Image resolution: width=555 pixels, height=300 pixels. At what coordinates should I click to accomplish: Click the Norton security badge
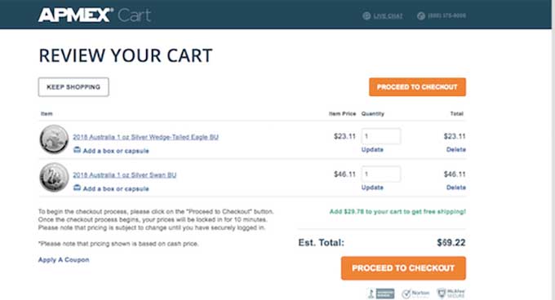click(415, 293)
